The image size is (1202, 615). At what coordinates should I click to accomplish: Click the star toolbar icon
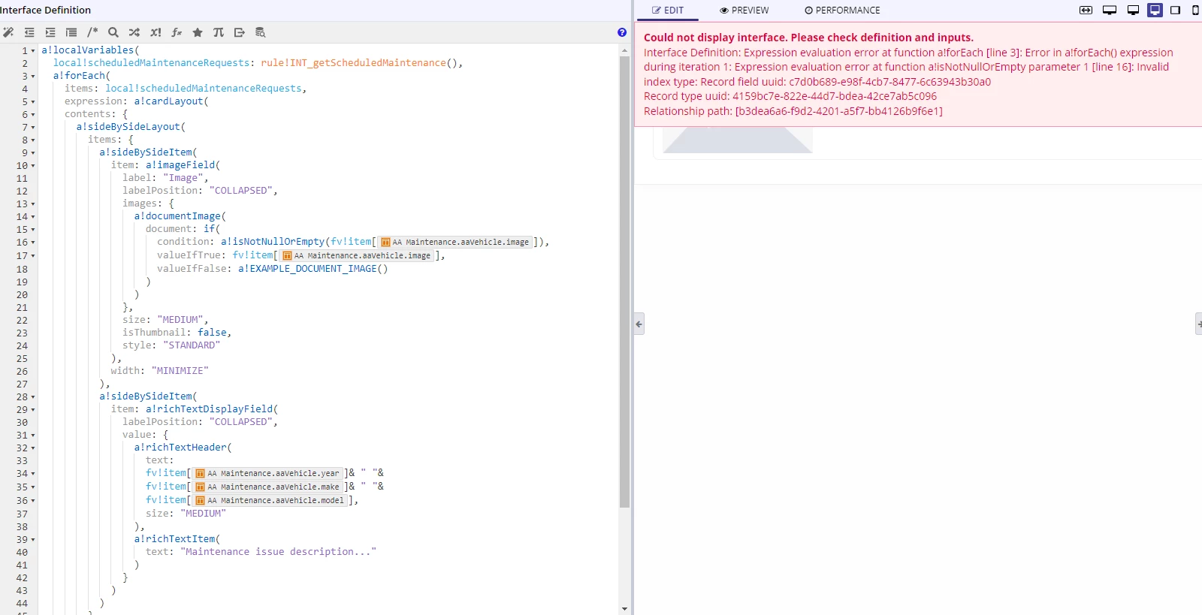point(198,32)
